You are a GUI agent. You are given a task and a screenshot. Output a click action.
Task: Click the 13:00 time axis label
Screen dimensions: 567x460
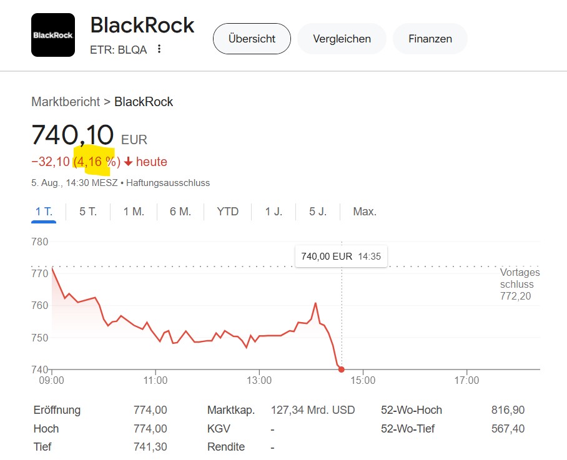click(x=259, y=380)
